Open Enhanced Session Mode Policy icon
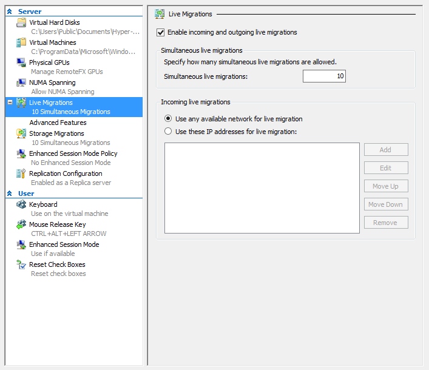Viewport: 429px width, 370px height. [21, 154]
